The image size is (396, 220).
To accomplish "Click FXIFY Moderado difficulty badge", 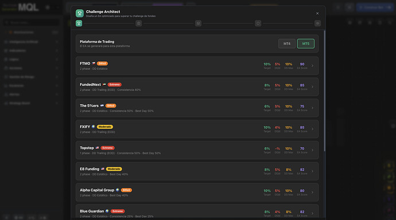I will point(105,127).
